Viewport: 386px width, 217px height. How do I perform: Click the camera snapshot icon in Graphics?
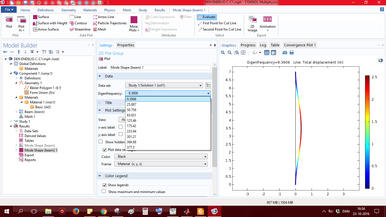pyautogui.click(x=285, y=53)
